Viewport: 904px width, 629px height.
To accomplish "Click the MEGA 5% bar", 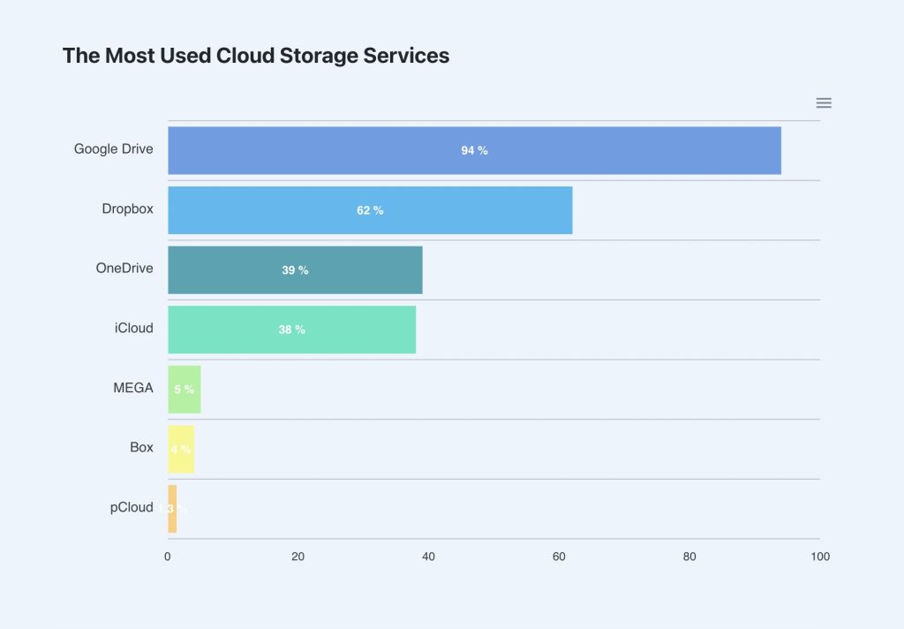I will [x=185, y=390].
